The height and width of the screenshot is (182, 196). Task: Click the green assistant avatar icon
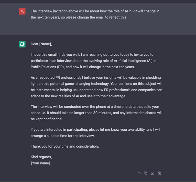tap(22, 44)
